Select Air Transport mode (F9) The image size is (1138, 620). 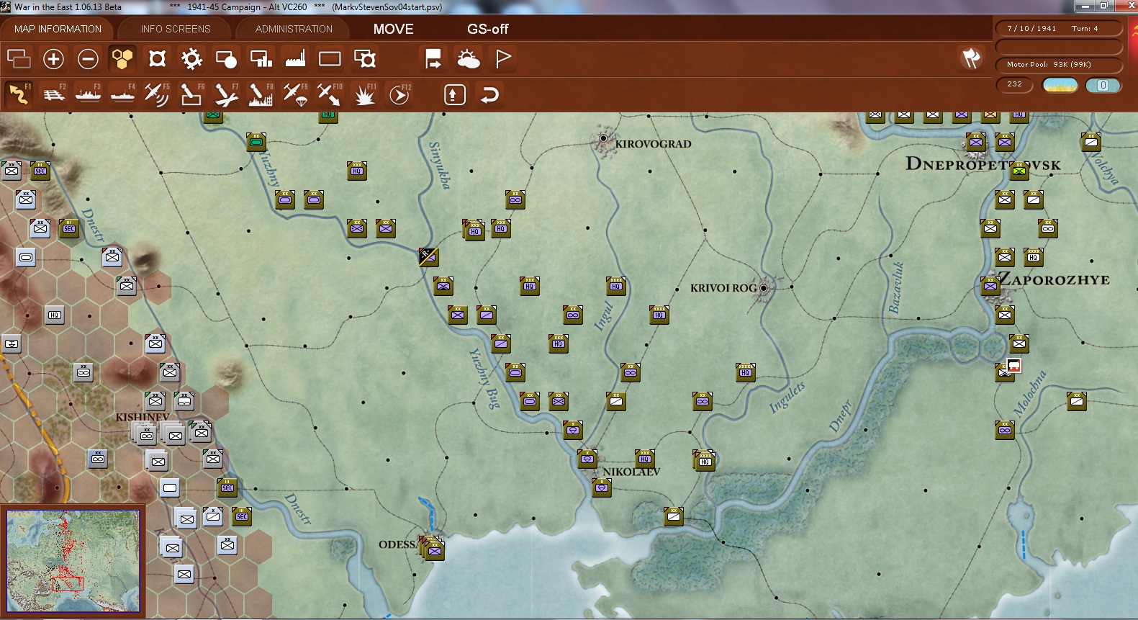295,94
